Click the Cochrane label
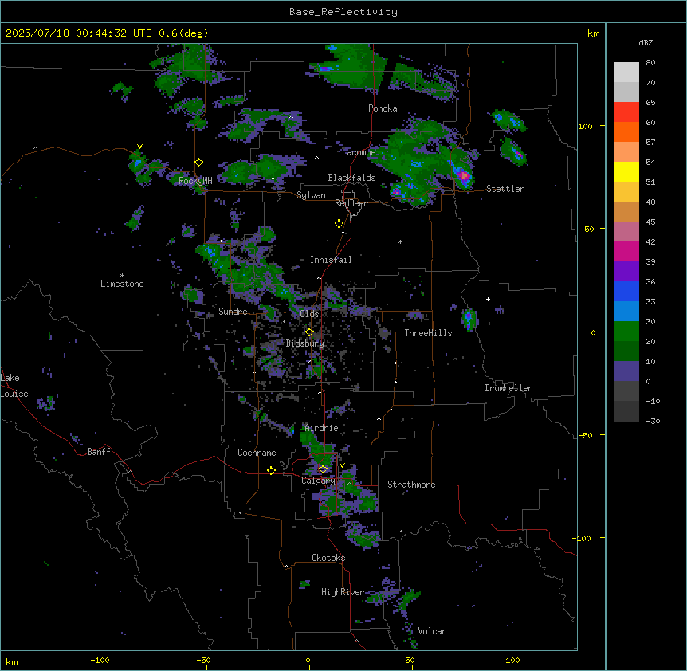 click(257, 453)
